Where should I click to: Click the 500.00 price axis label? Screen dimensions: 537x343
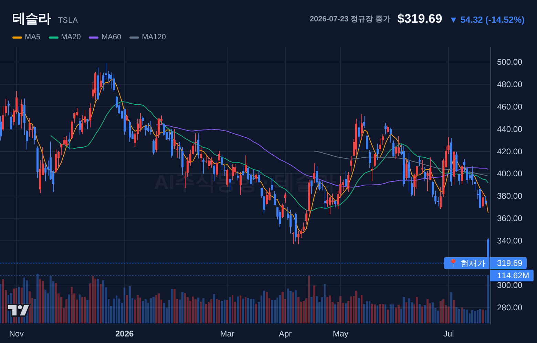509,62
